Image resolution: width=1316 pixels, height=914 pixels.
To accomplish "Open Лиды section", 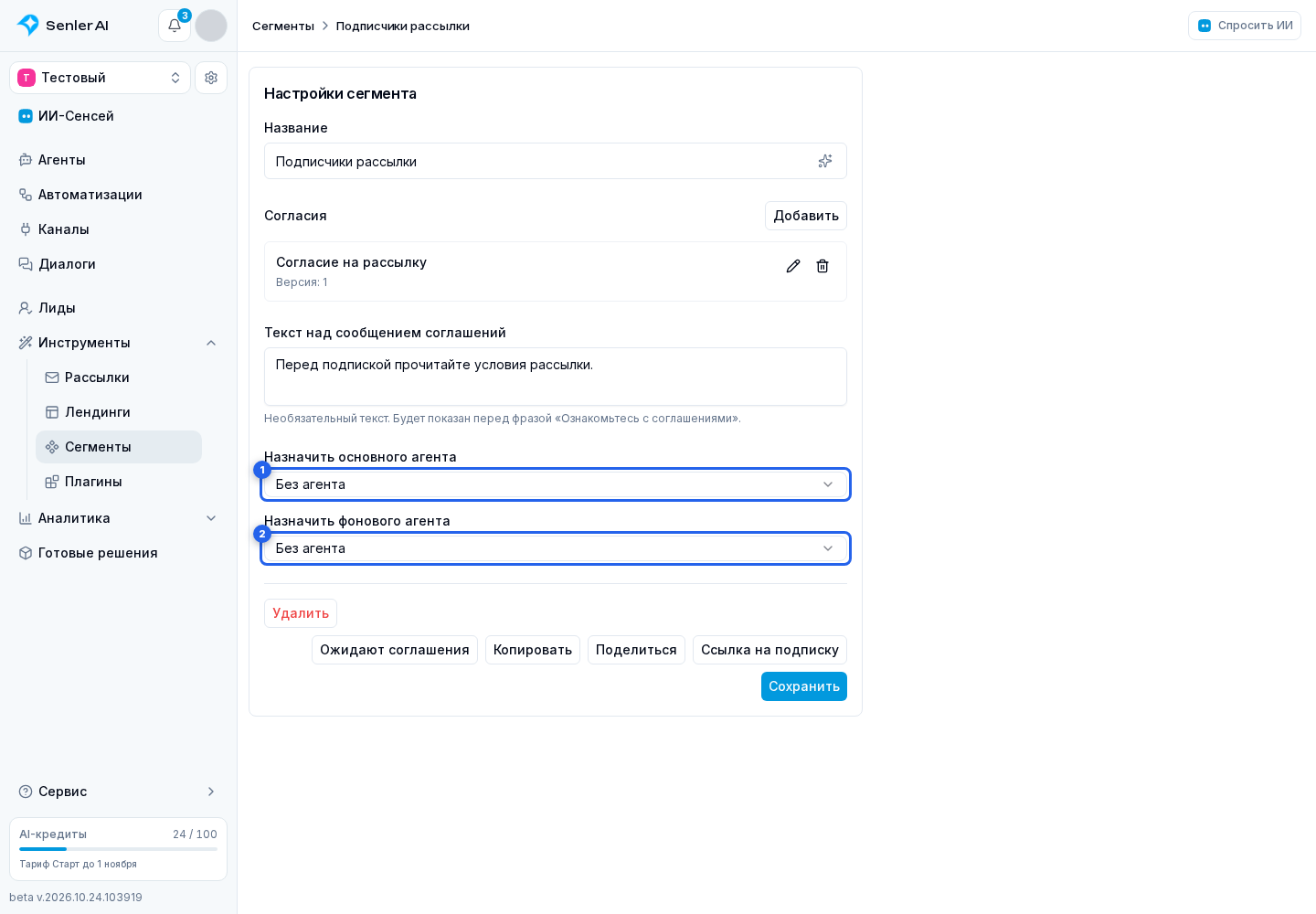I will (x=119, y=308).
